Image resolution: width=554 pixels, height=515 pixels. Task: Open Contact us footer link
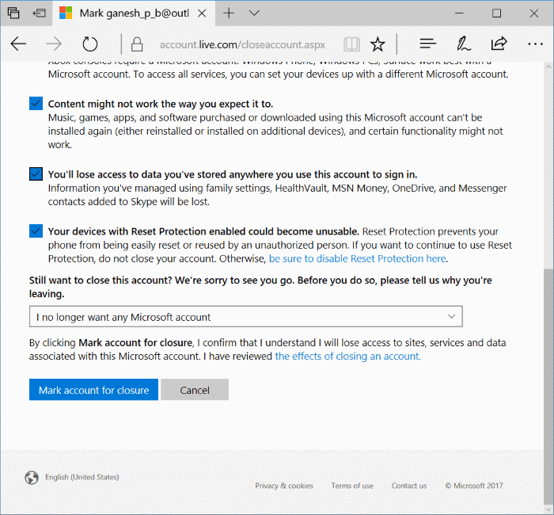(x=409, y=486)
